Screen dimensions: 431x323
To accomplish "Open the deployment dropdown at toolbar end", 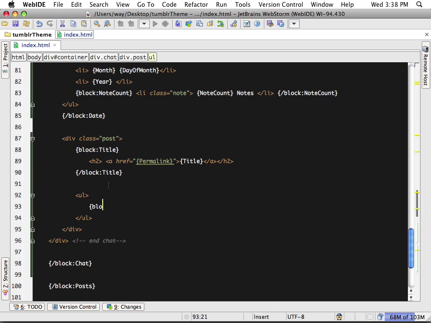I will 294,24.
